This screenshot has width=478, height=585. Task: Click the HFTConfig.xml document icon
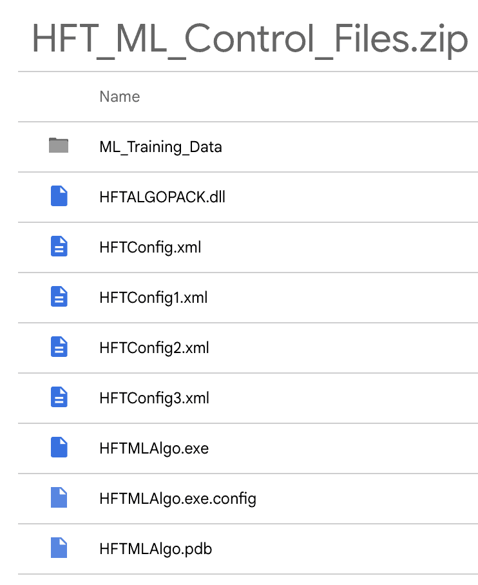pyautogui.click(x=59, y=247)
